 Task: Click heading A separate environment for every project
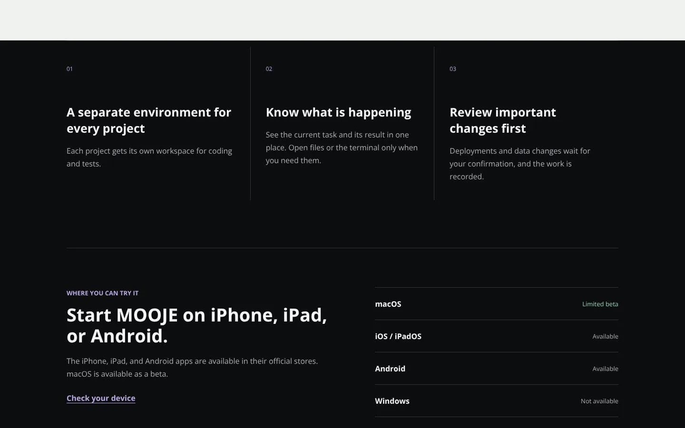[x=149, y=120]
